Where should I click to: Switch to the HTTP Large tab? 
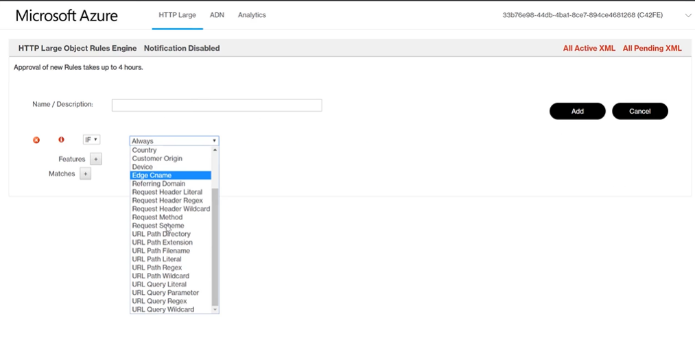pyautogui.click(x=177, y=15)
